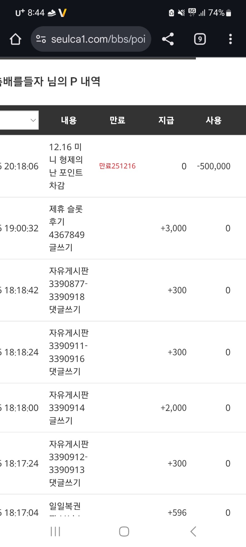The image size is (246, 547).
Task: Tap the seulca1.com address bar
Action: tap(98, 39)
